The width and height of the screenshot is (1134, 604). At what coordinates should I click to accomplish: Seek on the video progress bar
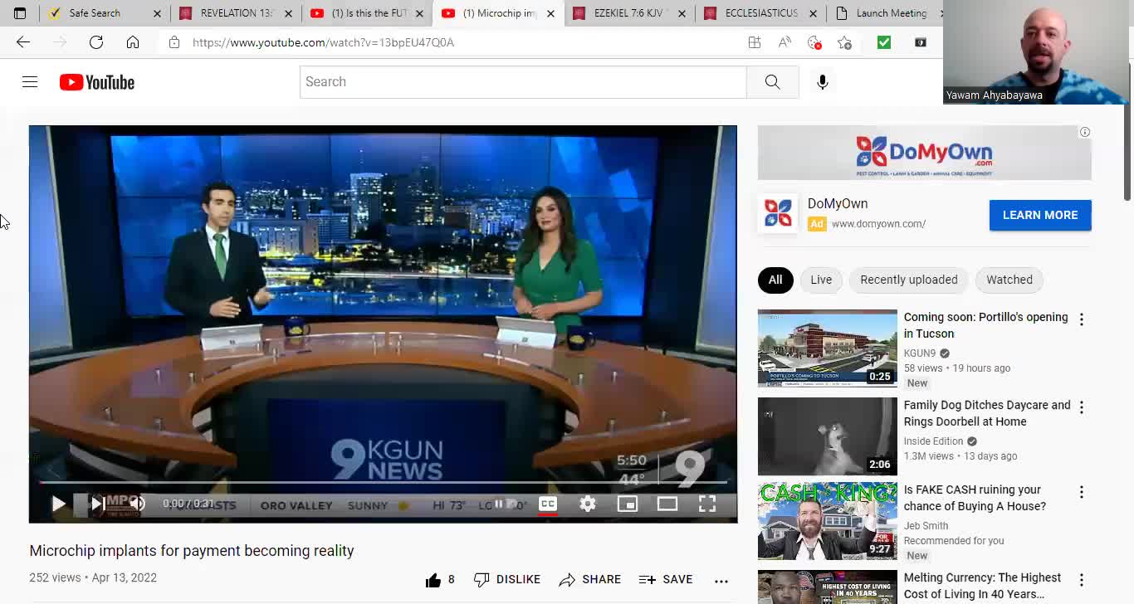point(383,482)
